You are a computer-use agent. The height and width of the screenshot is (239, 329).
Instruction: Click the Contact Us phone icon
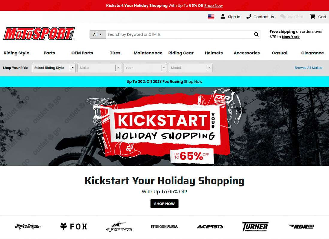(249, 16)
